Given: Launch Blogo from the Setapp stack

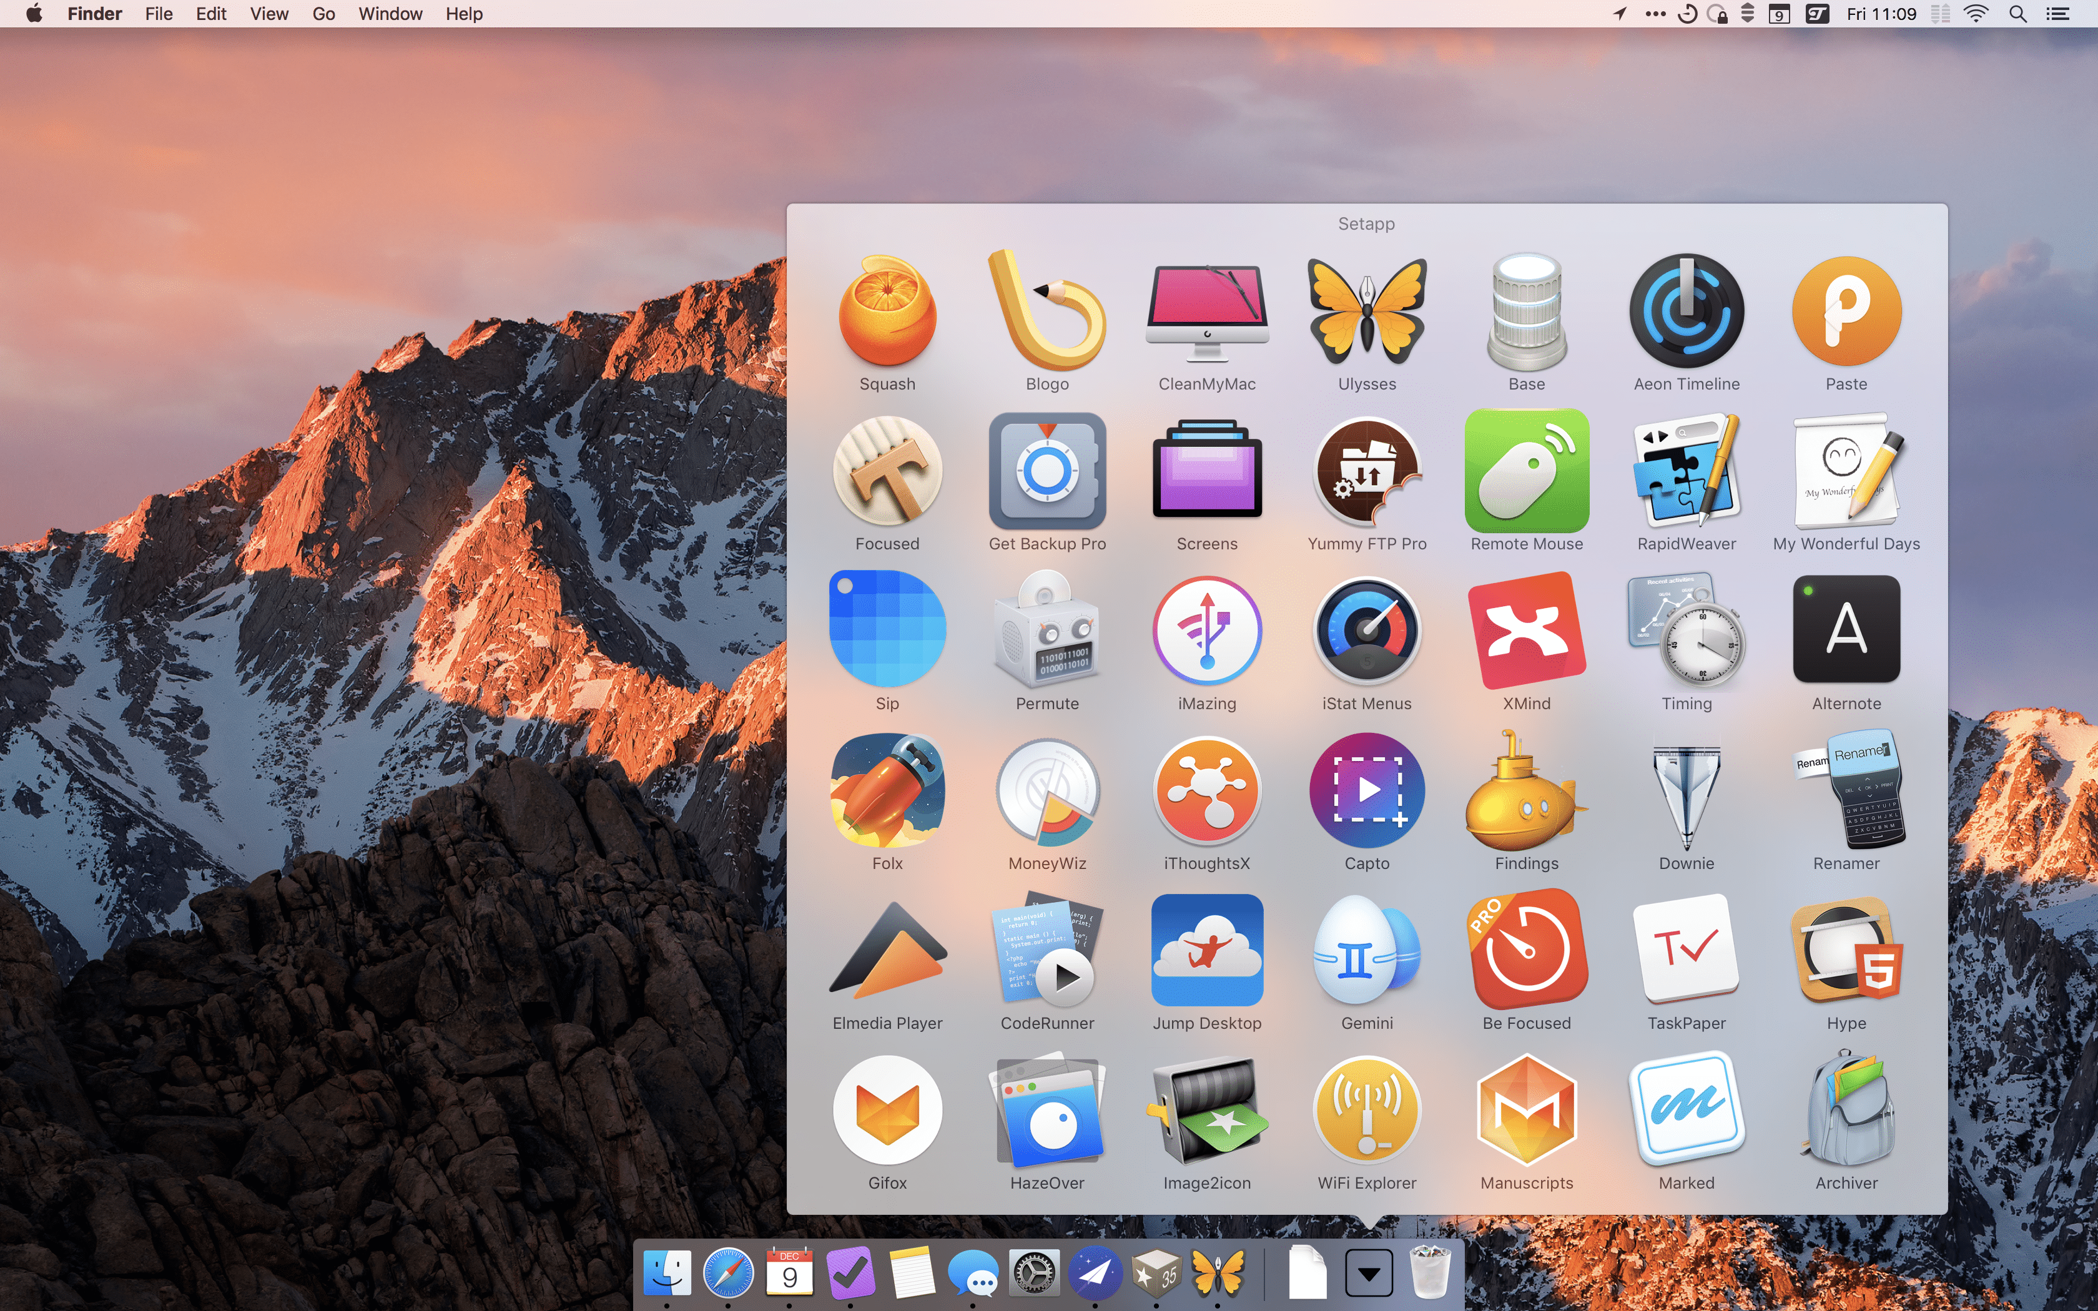Looking at the screenshot, I should pyautogui.click(x=1047, y=310).
